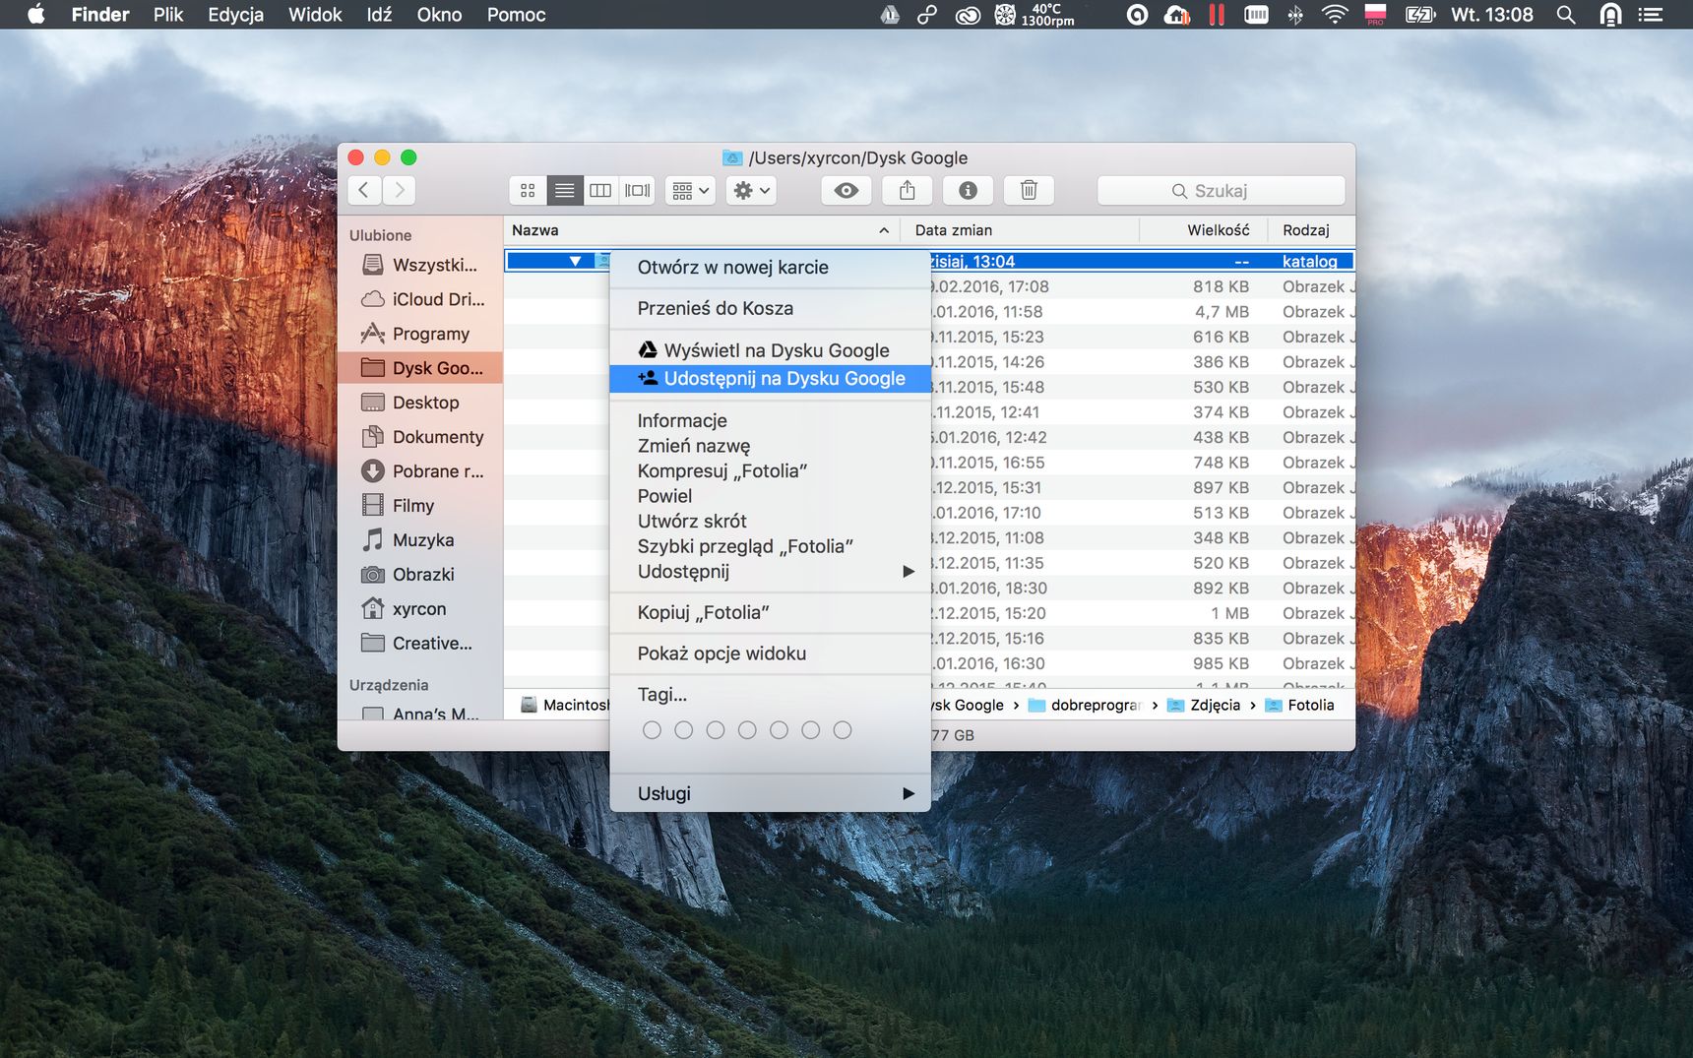Open the gear Action menu dropdown
Image resolution: width=1693 pixels, height=1058 pixels.
[752, 190]
